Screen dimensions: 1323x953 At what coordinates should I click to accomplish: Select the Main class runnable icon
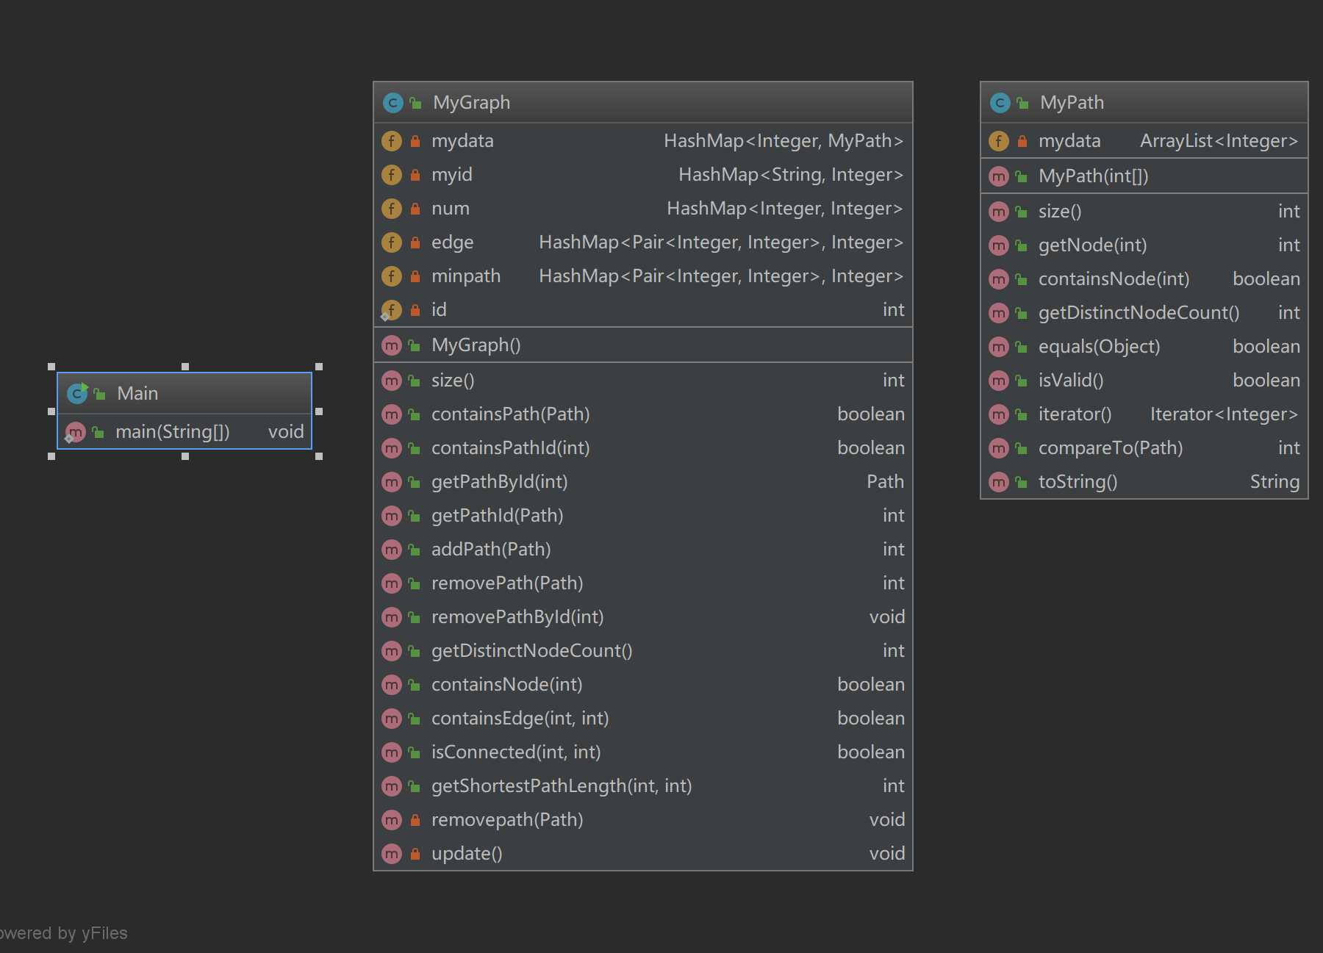77,394
